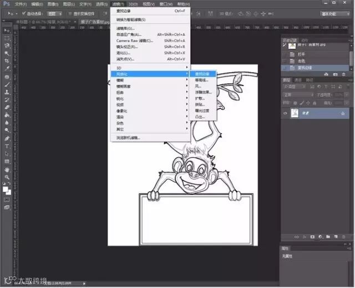
Task: Select the Spot Healing Brush tool
Action: click(x=7, y=77)
